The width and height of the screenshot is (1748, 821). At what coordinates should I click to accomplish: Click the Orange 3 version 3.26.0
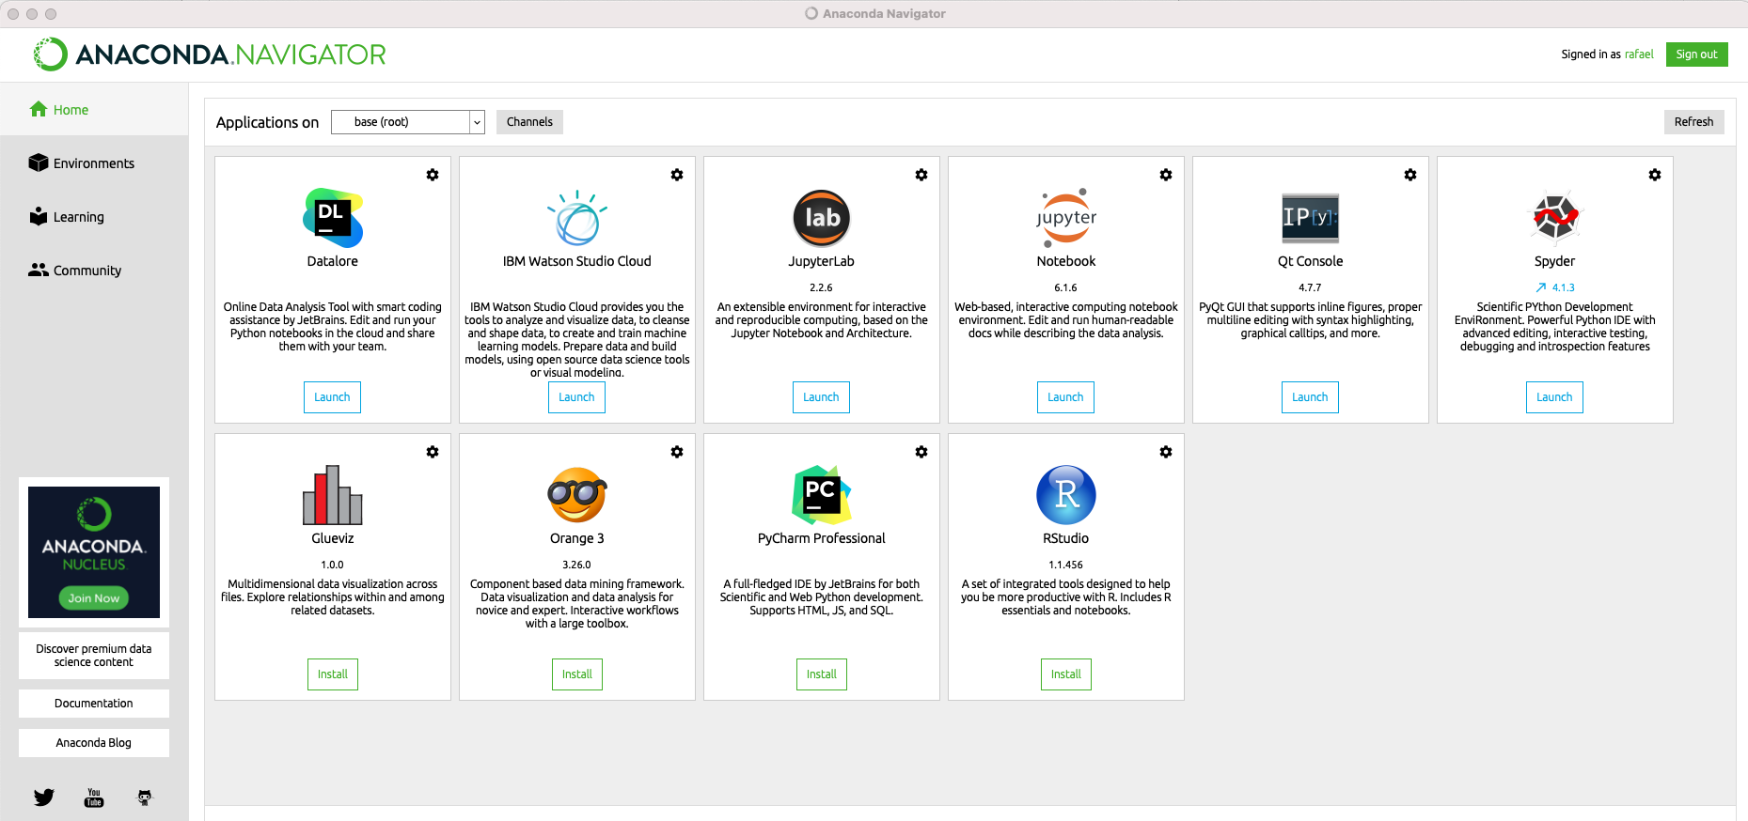tap(576, 565)
